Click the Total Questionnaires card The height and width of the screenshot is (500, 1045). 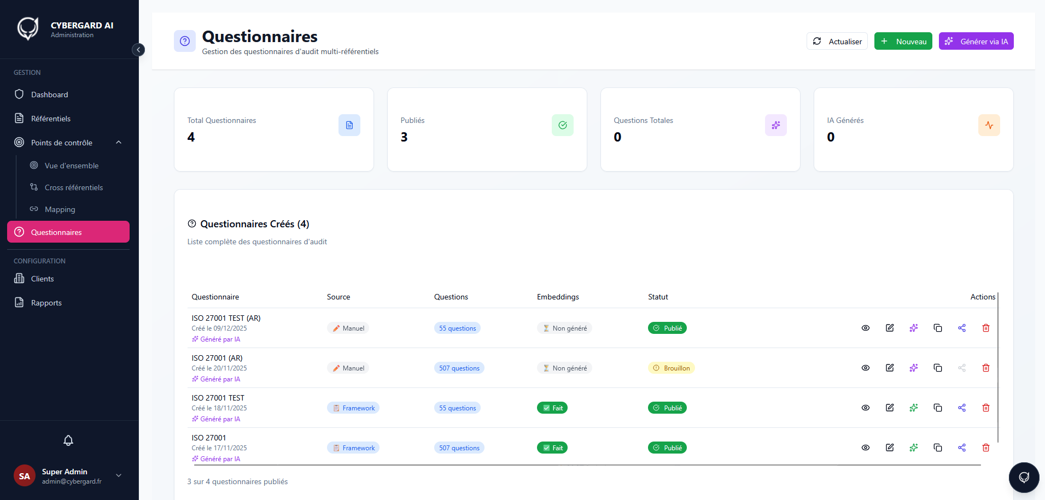(274, 130)
